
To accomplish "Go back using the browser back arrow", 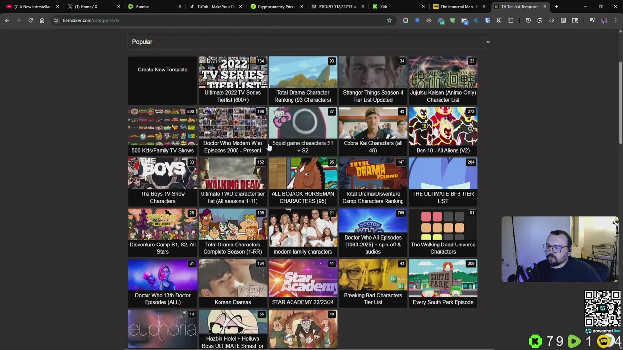I will pos(7,20).
